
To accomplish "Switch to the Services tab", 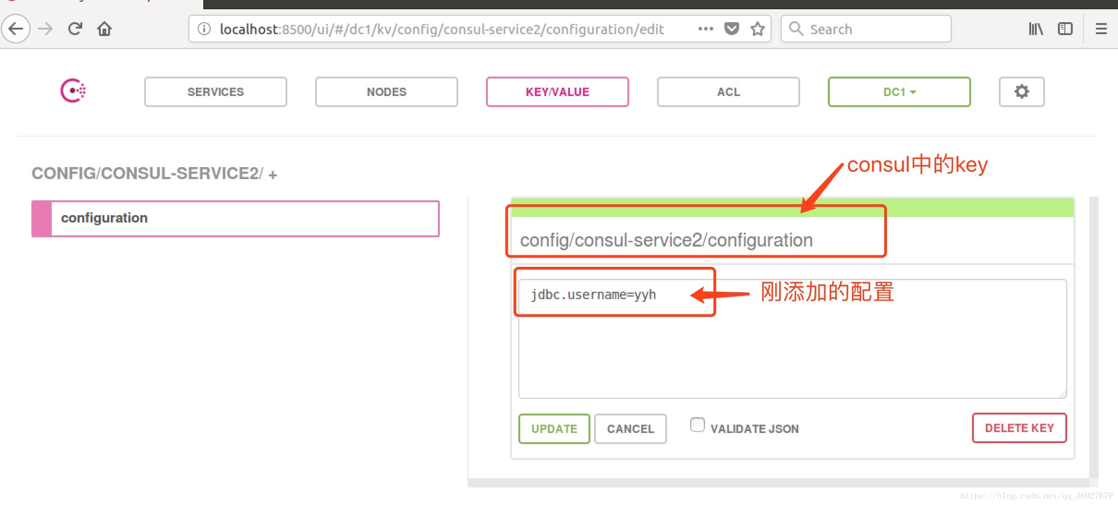I will point(215,92).
